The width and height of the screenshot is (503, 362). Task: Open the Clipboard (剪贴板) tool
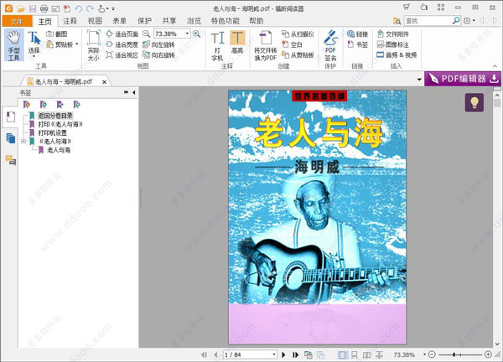[60, 44]
